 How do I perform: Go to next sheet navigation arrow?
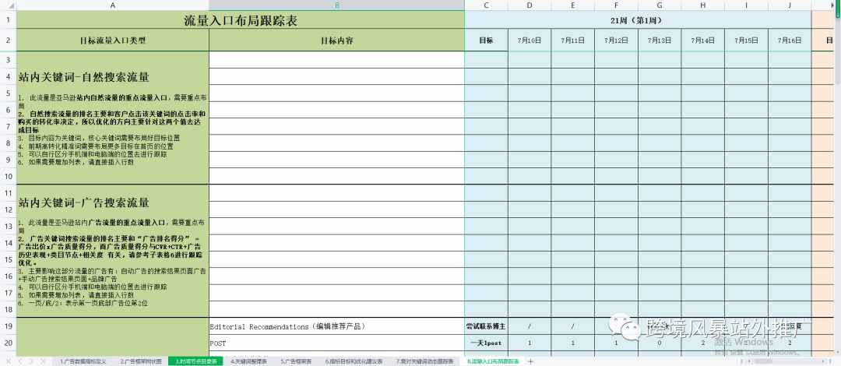tap(30, 361)
